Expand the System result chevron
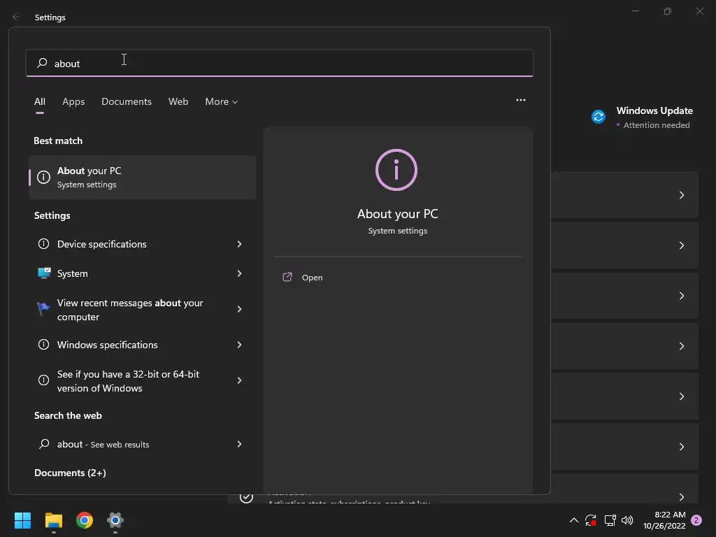The height and width of the screenshot is (537, 716). tap(239, 273)
